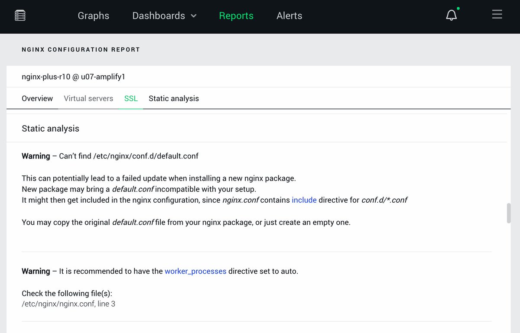Open the Reports page
The width and height of the screenshot is (520, 333).
(x=236, y=16)
